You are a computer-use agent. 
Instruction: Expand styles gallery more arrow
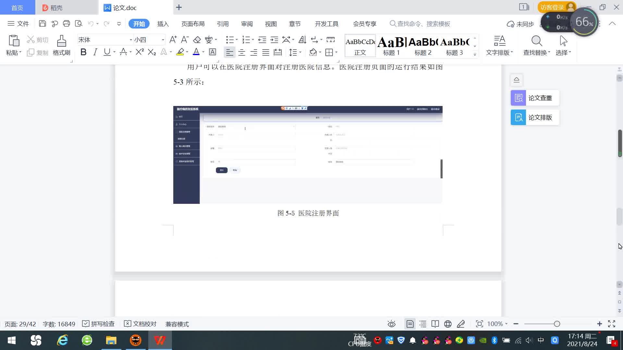pyautogui.click(x=475, y=54)
